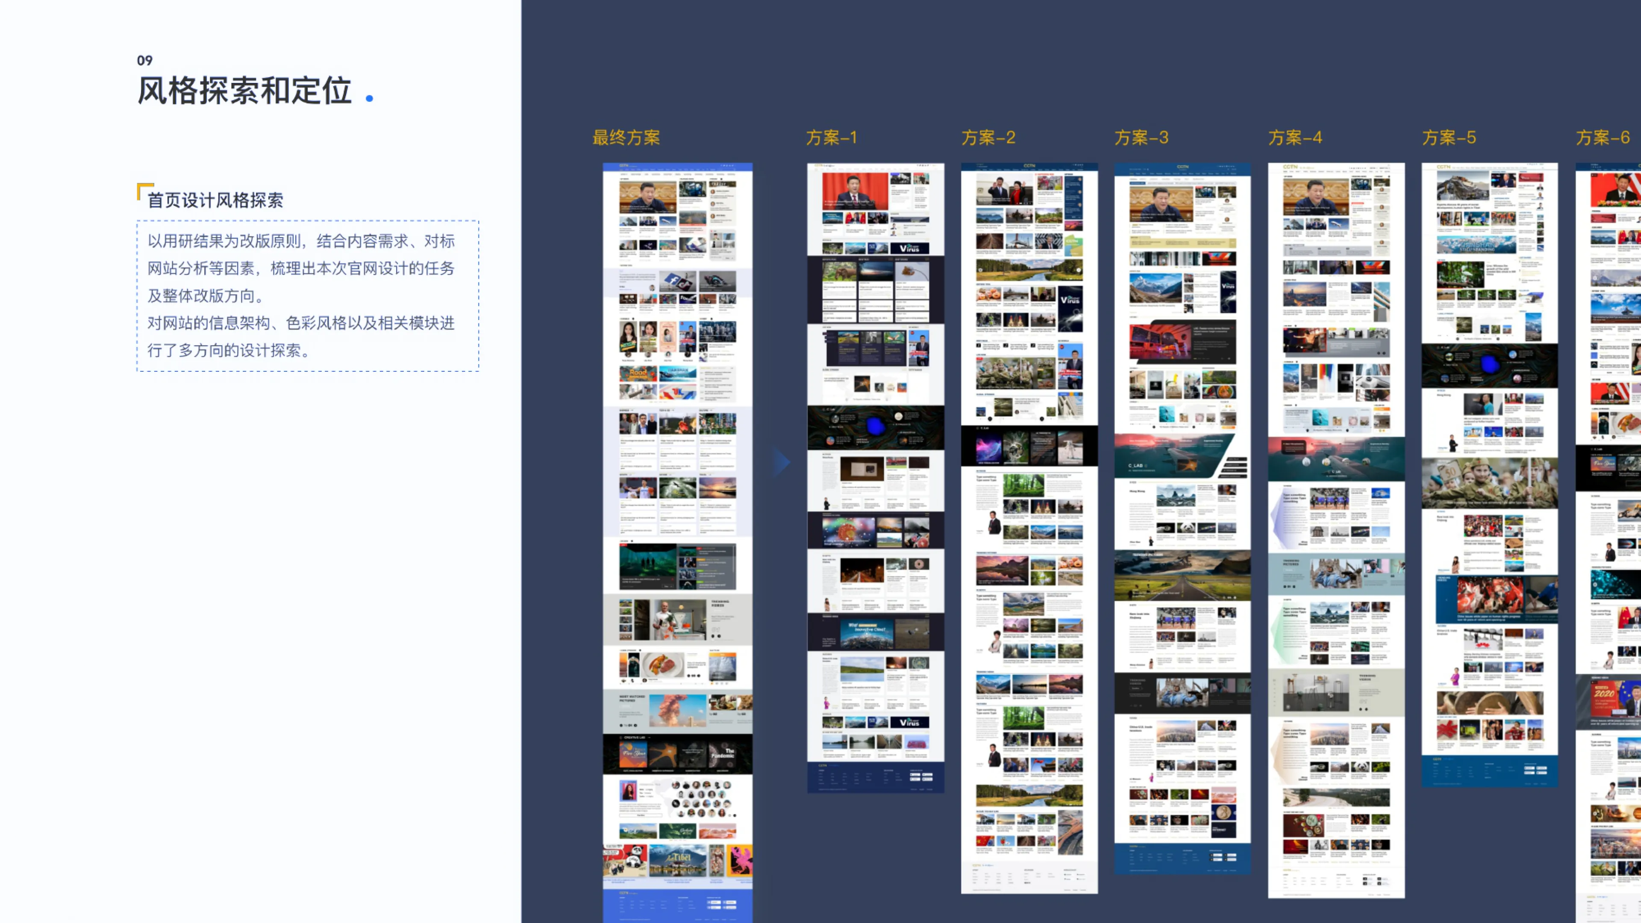Click the 方案-1 label
This screenshot has height=923, width=1641.
[832, 138]
